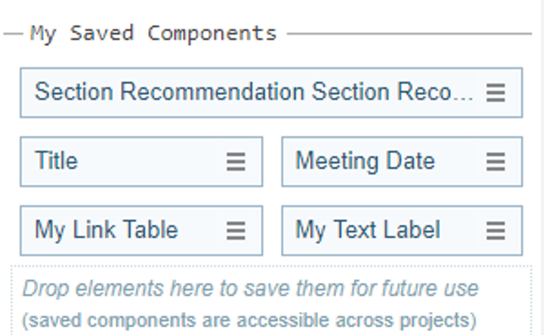The height and width of the screenshot is (335, 544).
Task: Click the word 'Title' inside its component
Action: click(x=56, y=161)
